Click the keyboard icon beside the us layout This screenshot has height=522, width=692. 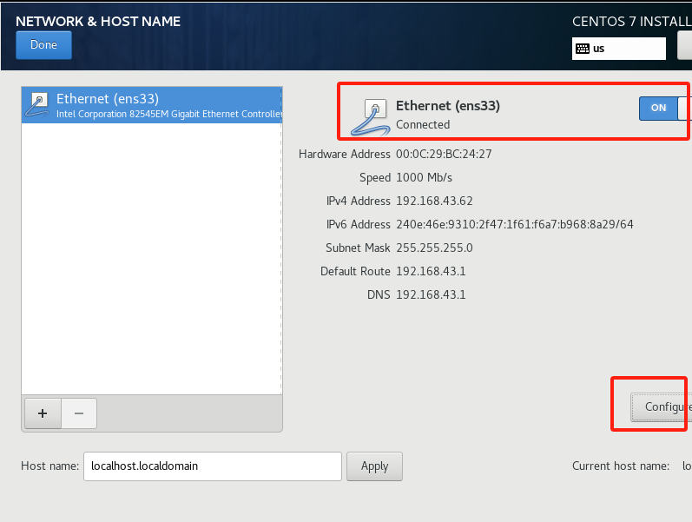(582, 49)
